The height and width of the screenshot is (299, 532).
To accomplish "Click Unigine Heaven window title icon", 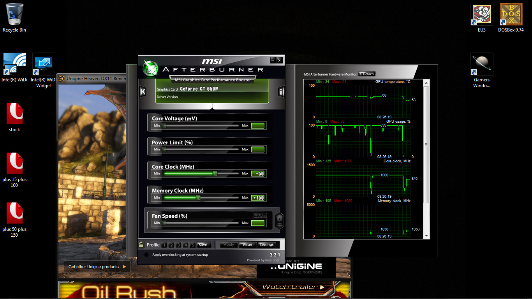I will (62, 78).
